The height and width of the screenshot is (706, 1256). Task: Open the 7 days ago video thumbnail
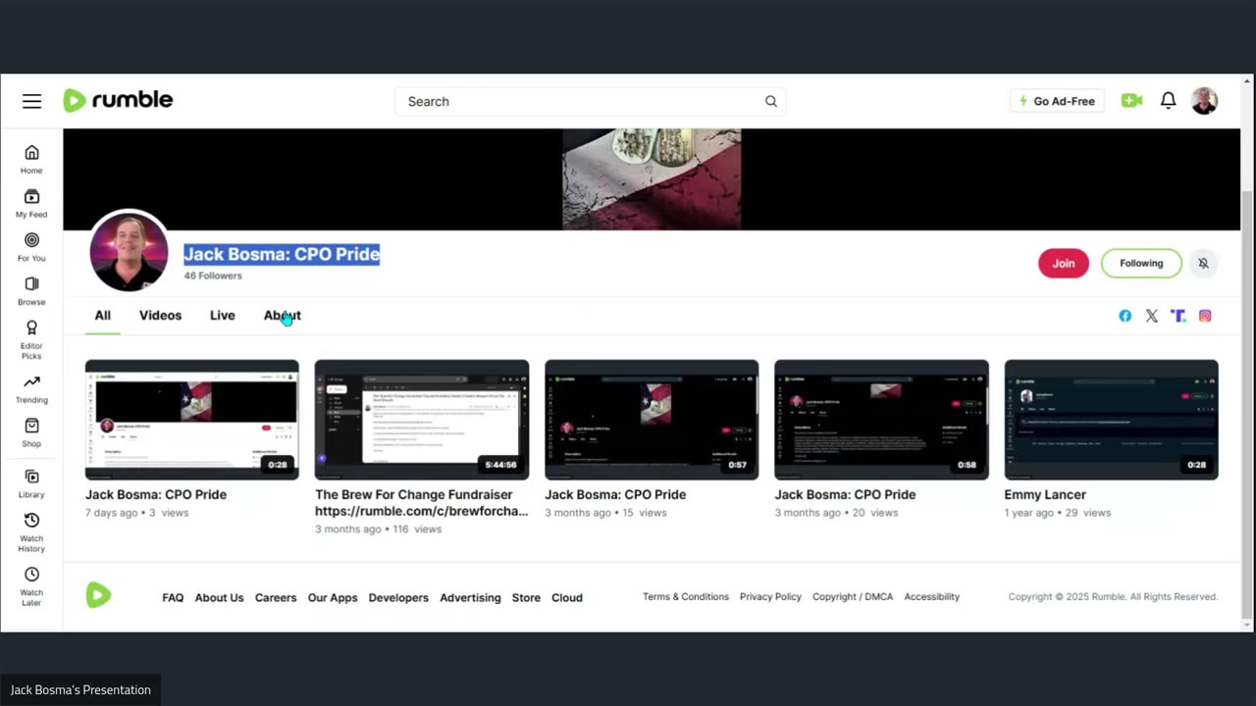pyautogui.click(x=192, y=420)
